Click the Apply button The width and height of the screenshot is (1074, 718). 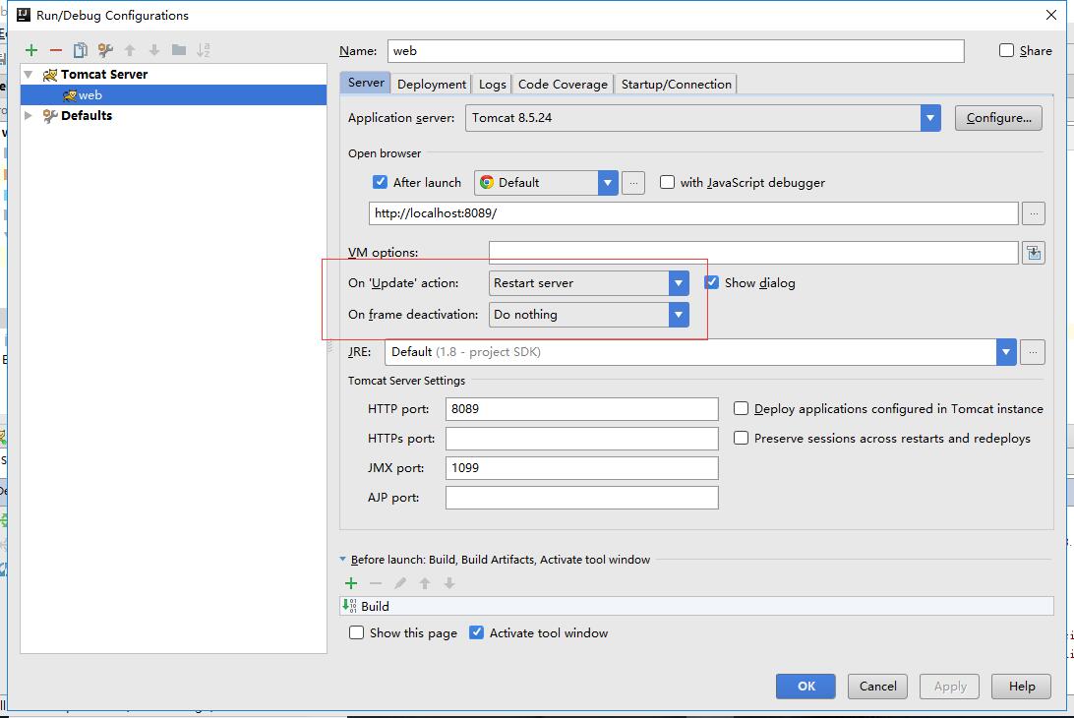pos(949,686)
